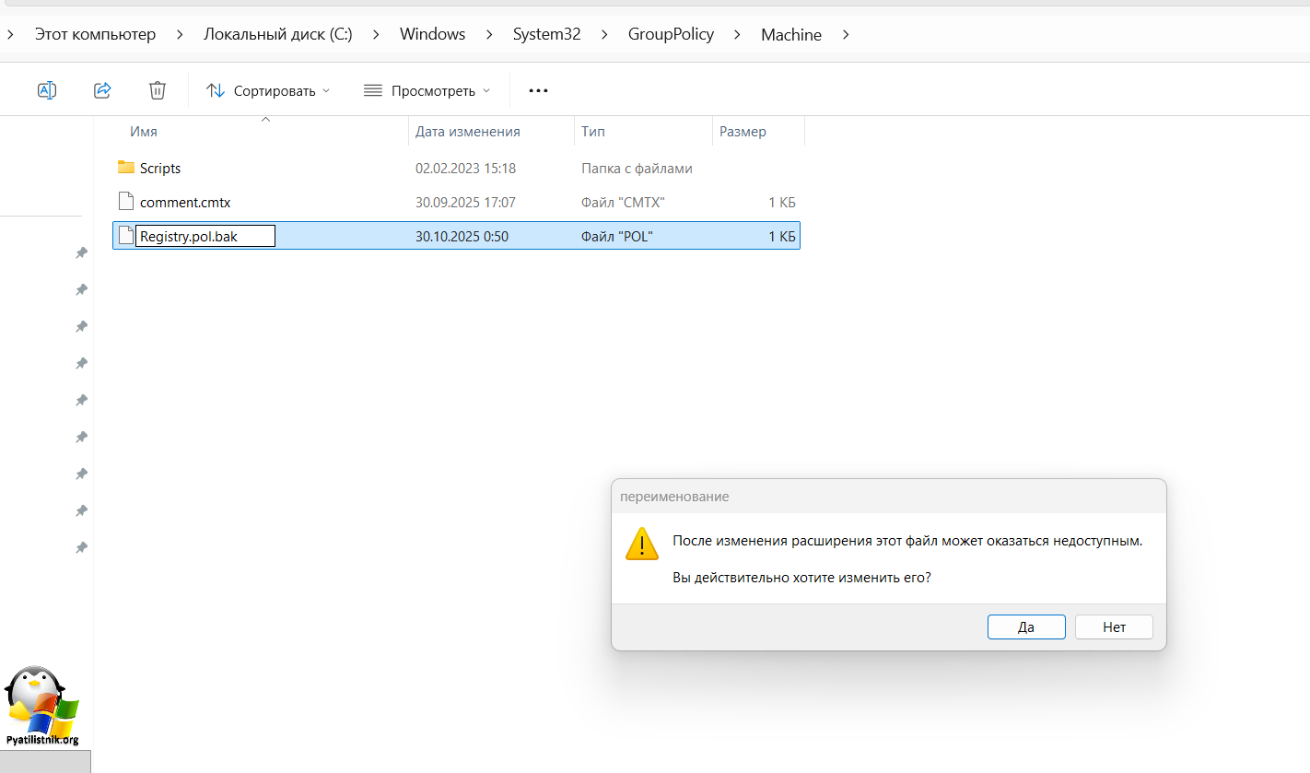Open the Просмотреть dropdown
Screen dimensions: 1310x773
point(427,90)
